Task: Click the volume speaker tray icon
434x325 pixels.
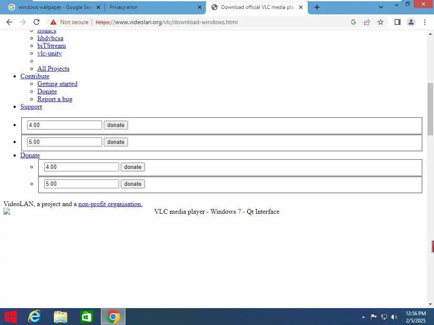Action: [394, 317]
